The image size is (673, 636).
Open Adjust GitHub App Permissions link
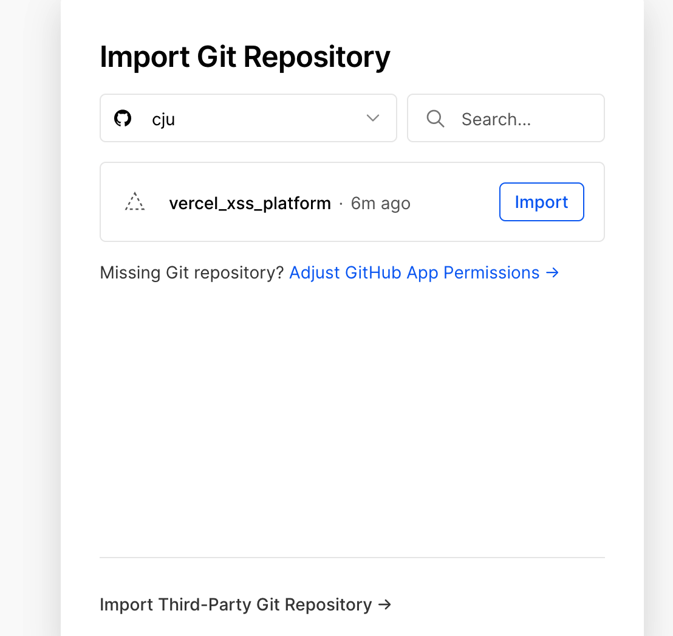424,273
